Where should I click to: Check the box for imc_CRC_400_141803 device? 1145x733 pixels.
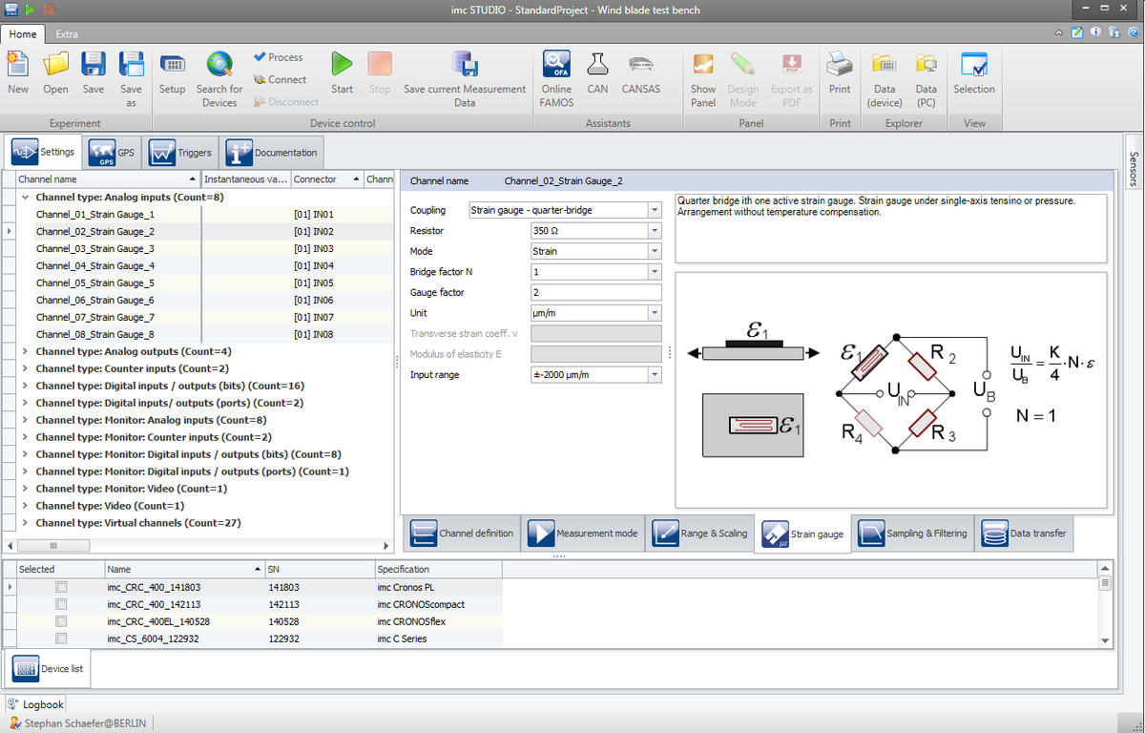[x=62, y=588]
